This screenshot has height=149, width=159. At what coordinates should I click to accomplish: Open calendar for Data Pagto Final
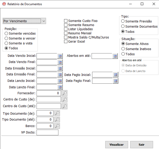116,81
